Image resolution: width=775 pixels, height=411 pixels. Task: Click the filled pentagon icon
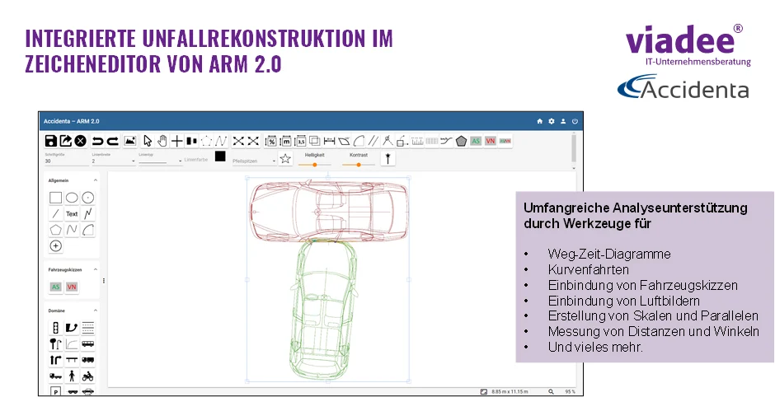pyautogui.click(x=461, y=141)
